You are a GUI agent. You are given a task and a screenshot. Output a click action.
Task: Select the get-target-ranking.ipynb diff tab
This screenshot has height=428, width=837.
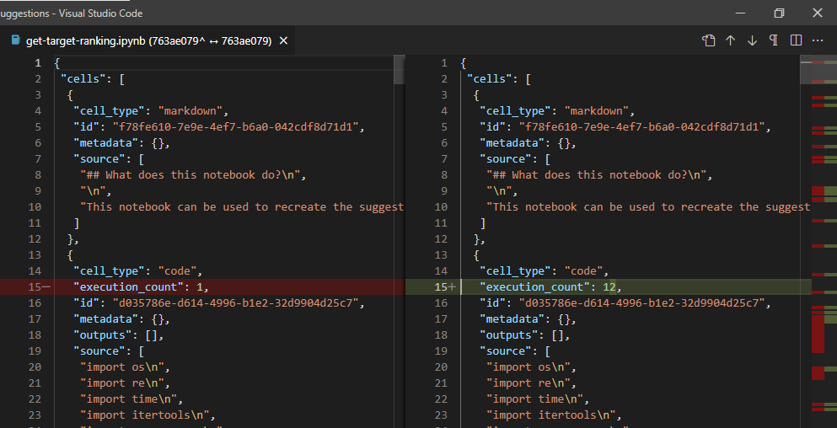pyautogui.click(x=148, y=40)
